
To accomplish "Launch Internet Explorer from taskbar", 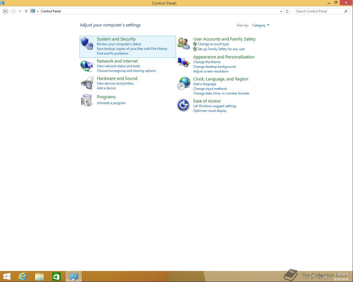I will tap(22, 276).
